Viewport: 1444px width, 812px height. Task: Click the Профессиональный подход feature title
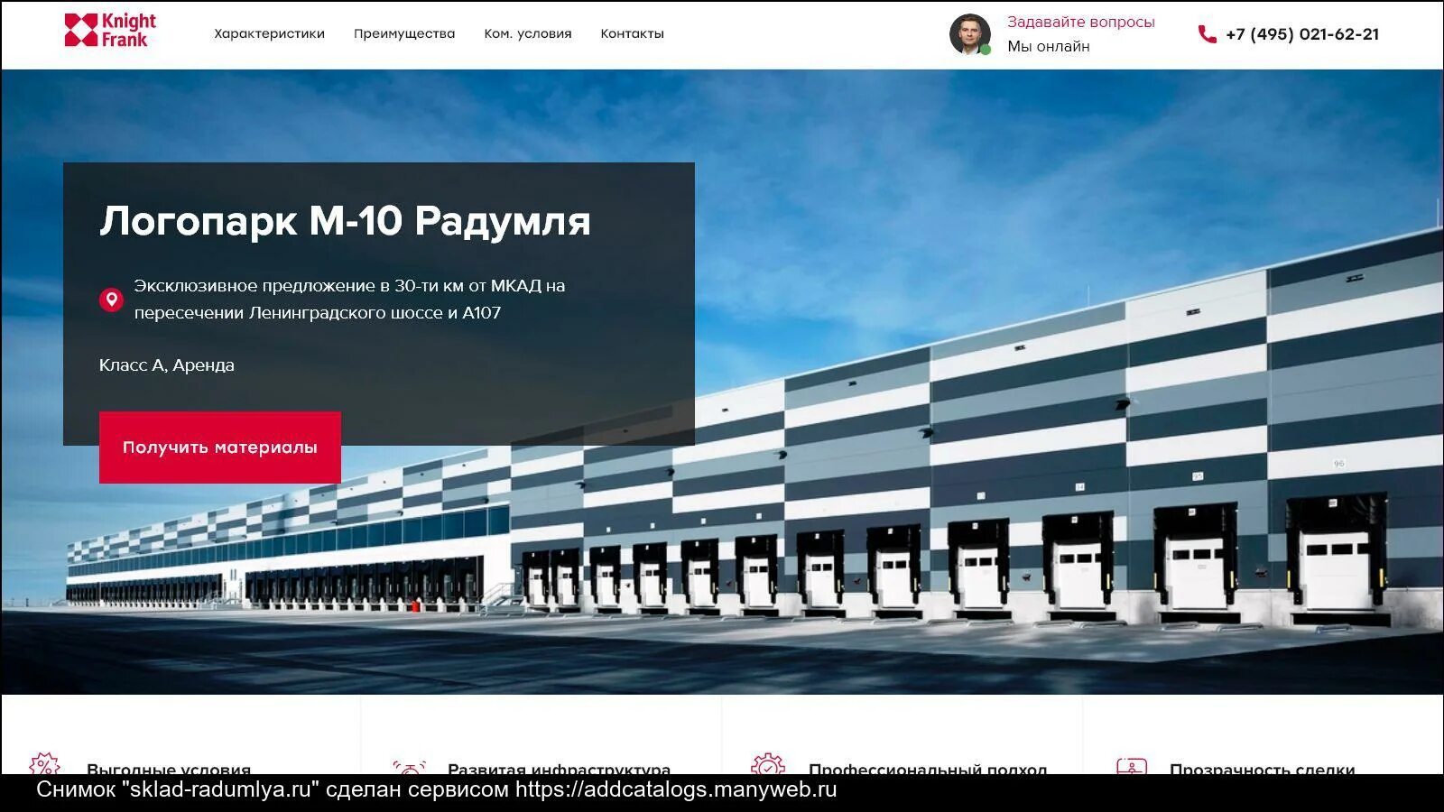click(928, 768)
